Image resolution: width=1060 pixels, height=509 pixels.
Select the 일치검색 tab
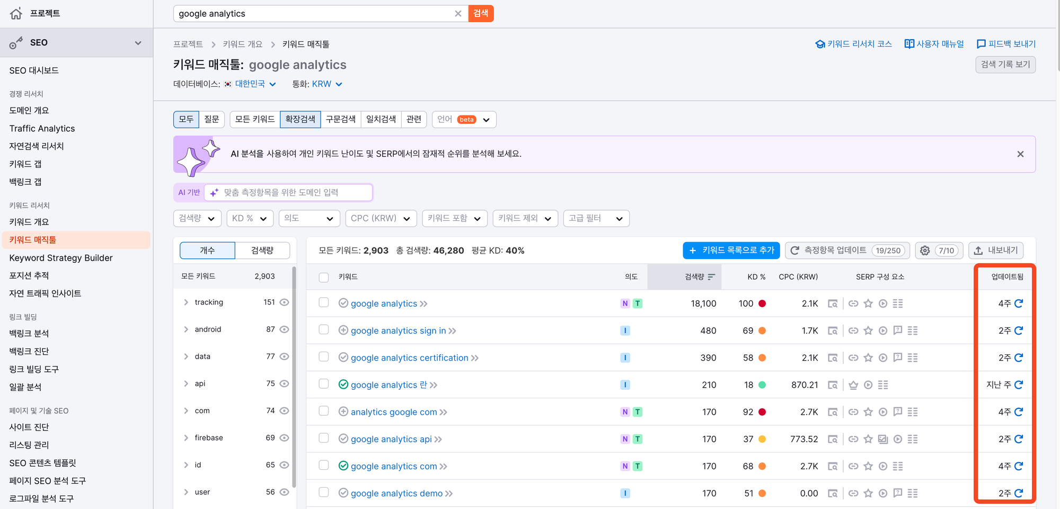click(381, 120)
